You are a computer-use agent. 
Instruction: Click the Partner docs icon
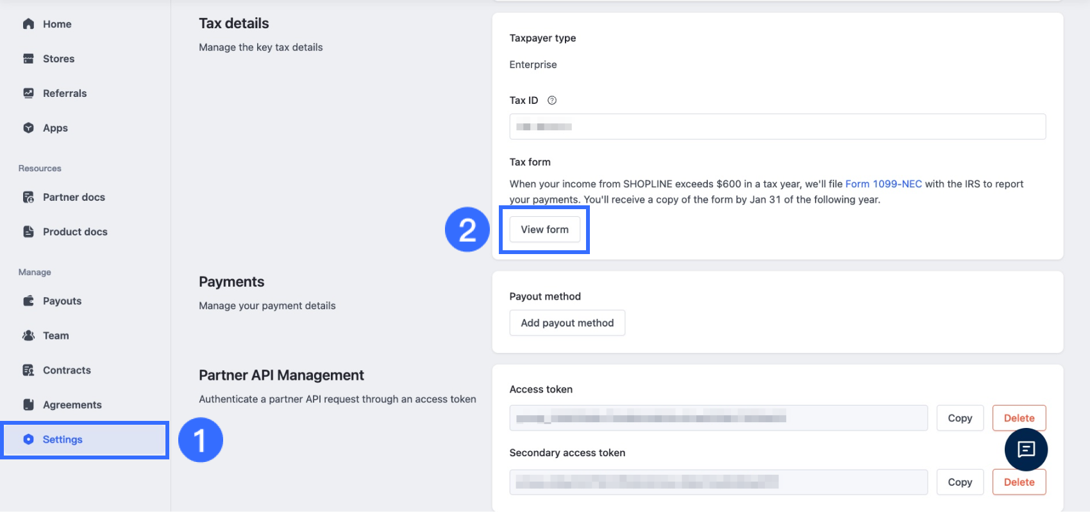(x=28, y=197)
